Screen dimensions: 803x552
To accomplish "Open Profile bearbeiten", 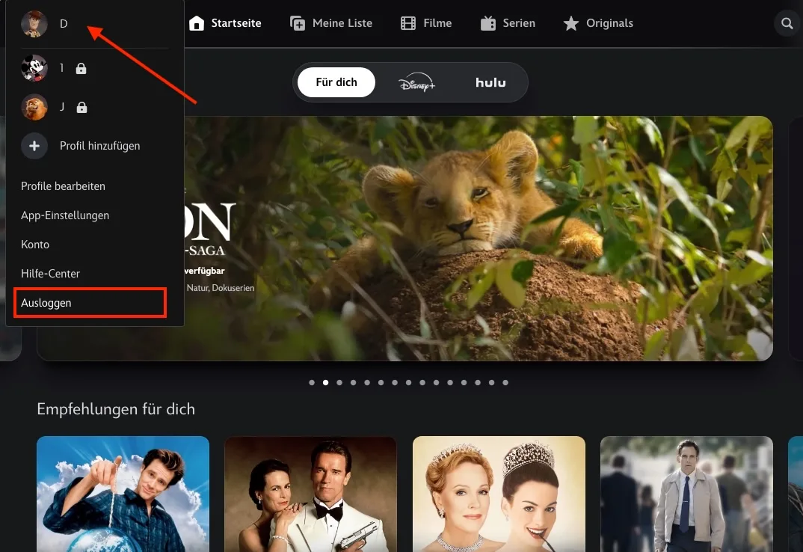I will (x=63, y=186).
